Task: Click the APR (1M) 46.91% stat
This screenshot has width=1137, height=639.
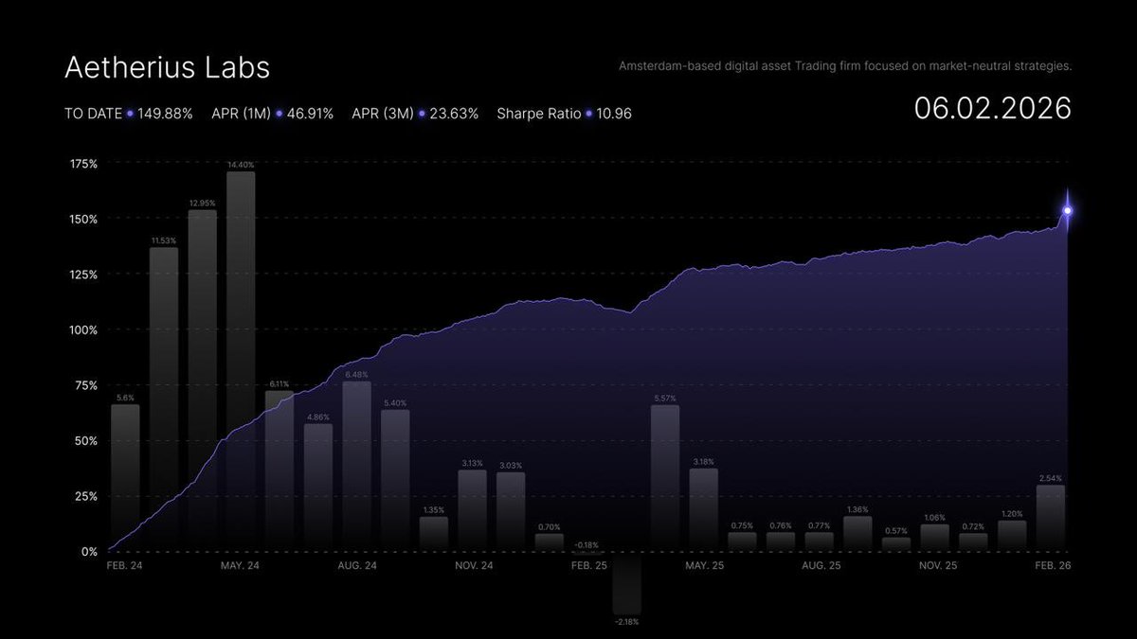Action: coord(273,114)
